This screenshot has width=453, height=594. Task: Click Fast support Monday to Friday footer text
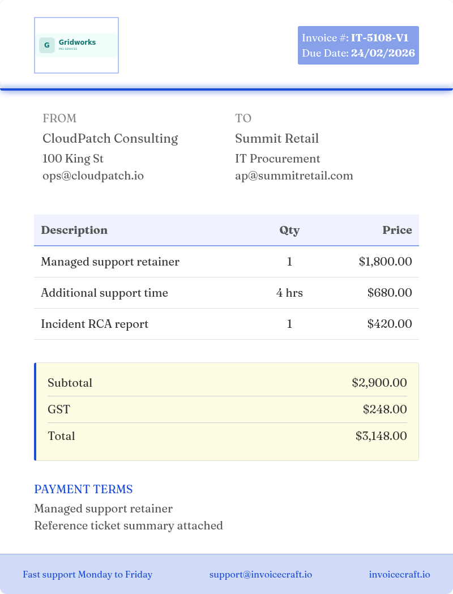pyautogui.click(x=88, y=575)
